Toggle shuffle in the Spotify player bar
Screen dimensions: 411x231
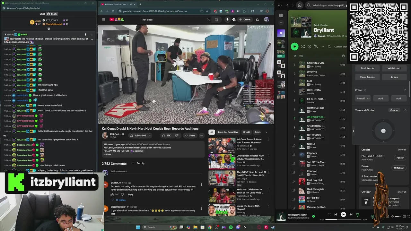tap(329, 214)
